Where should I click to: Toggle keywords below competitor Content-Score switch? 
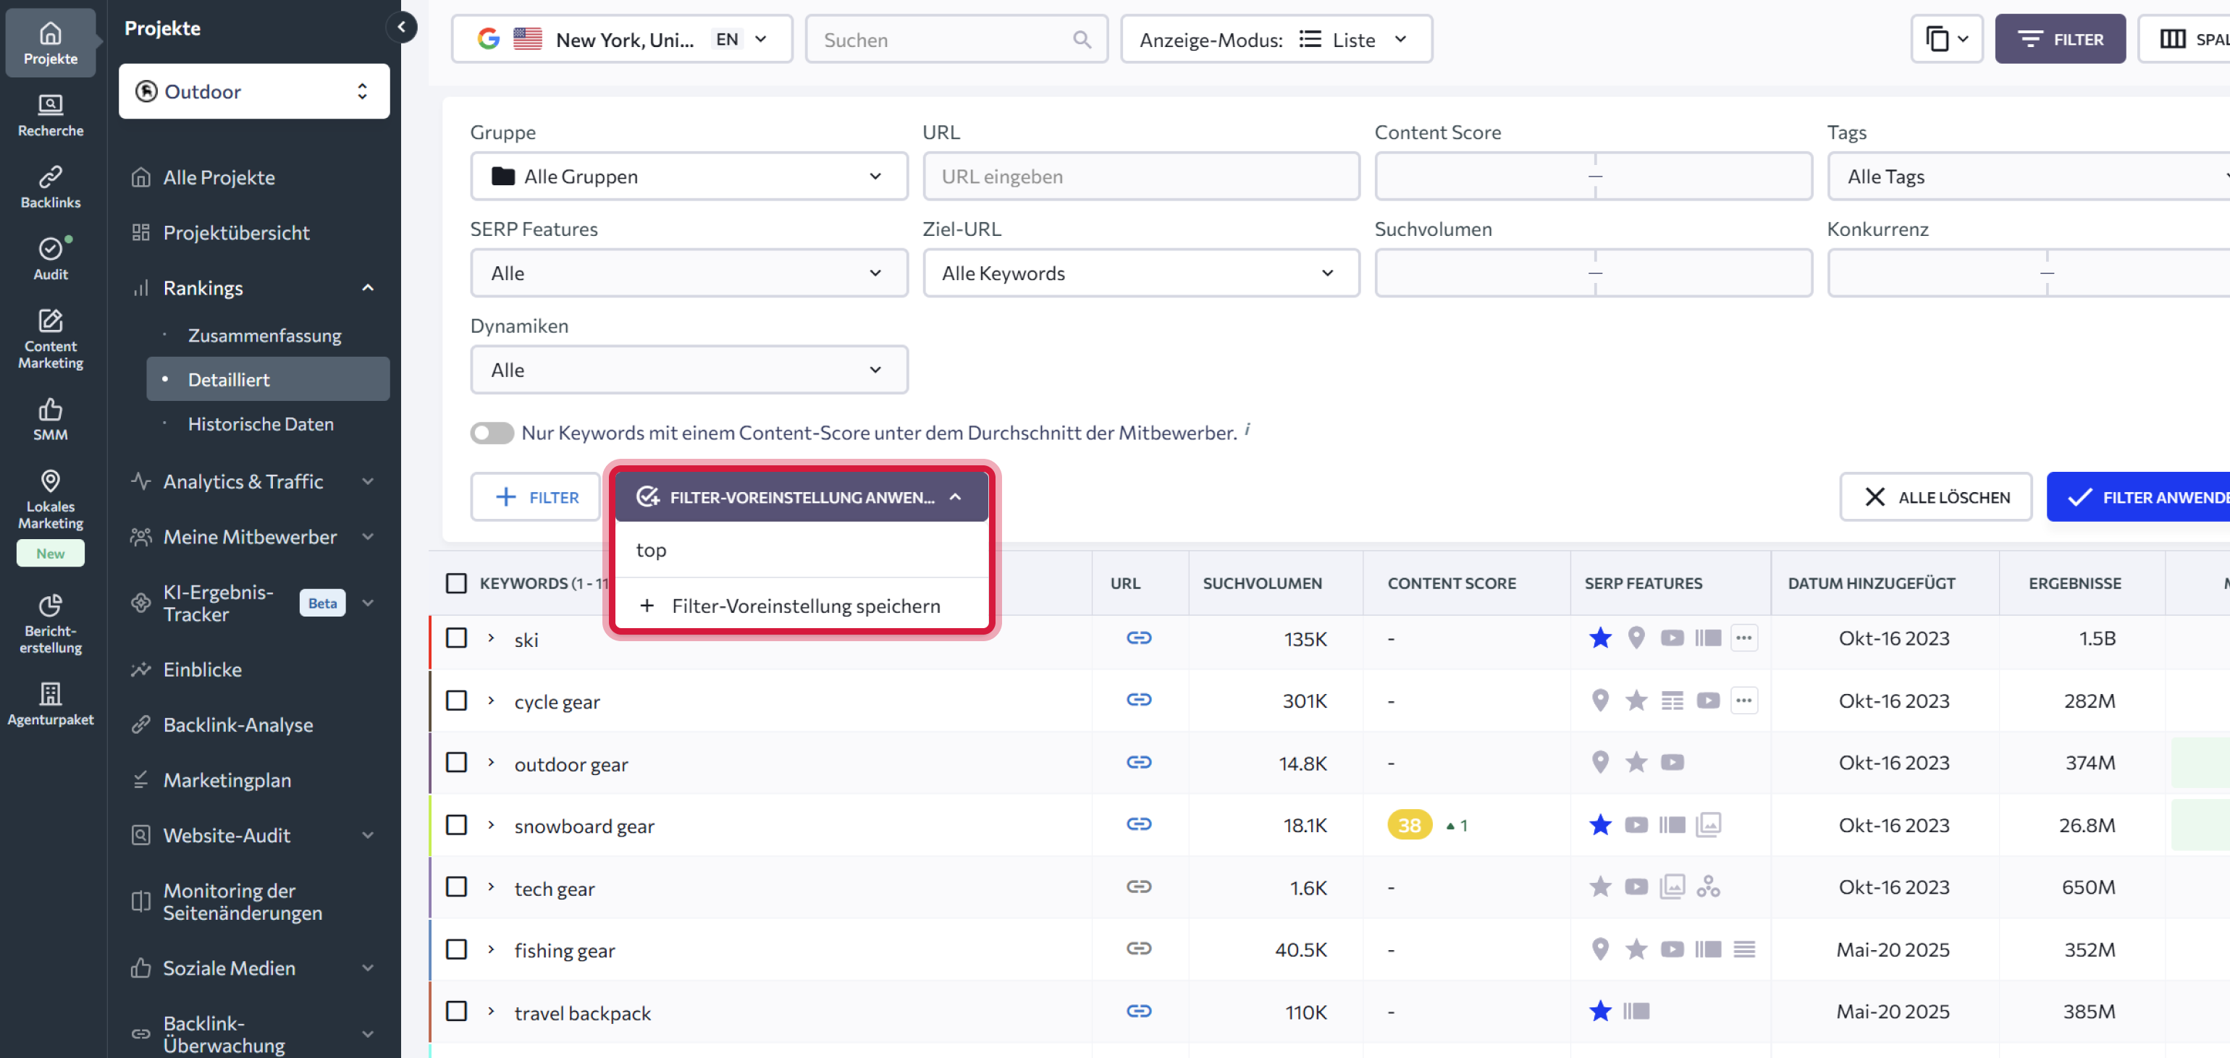pos(492,433)
